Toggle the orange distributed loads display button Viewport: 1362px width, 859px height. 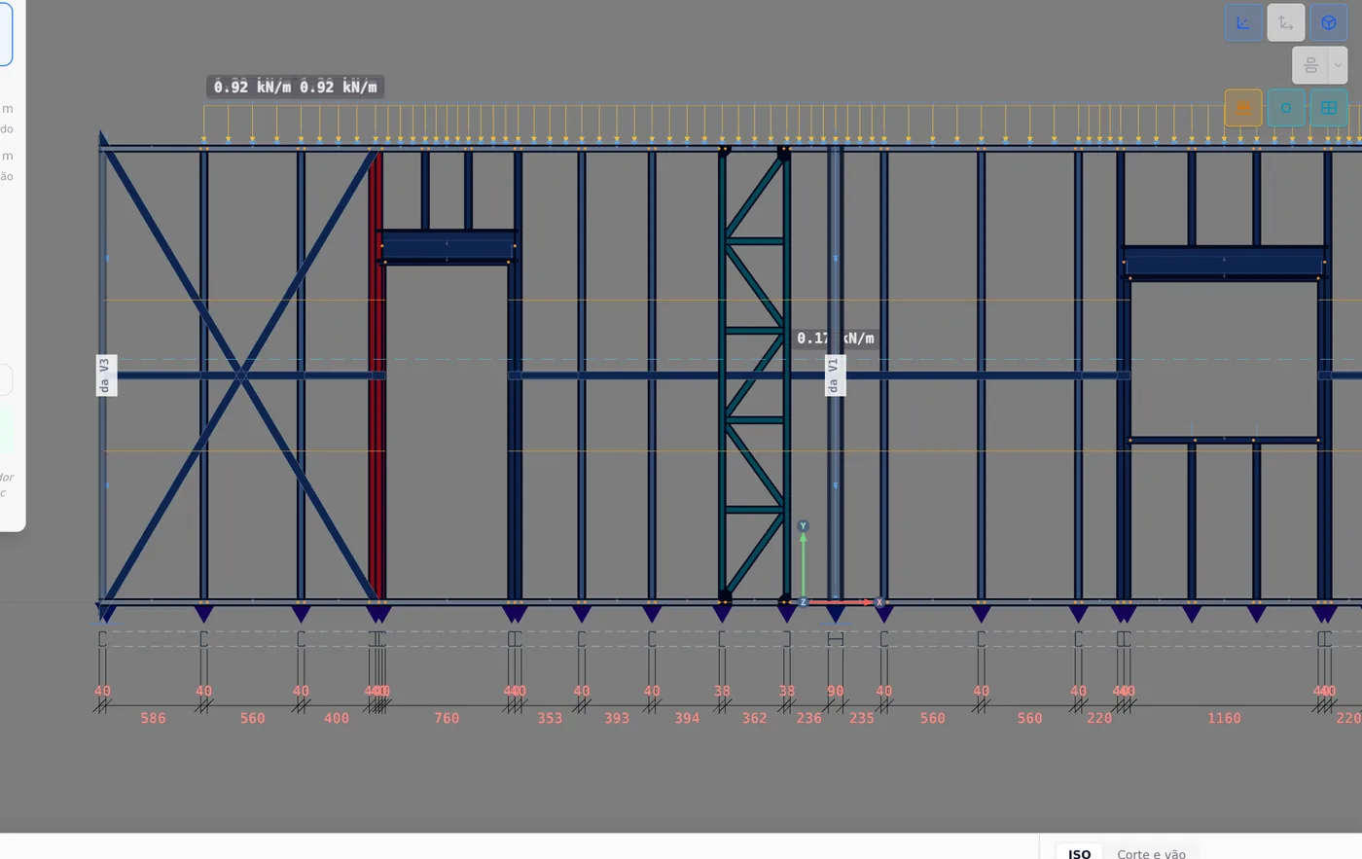[1243, 108]
